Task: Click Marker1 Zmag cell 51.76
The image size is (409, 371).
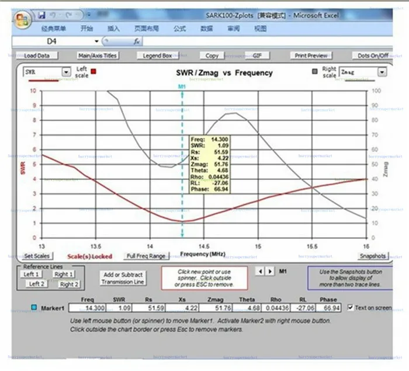Action: pyautogui.click(x=216, y=308)
